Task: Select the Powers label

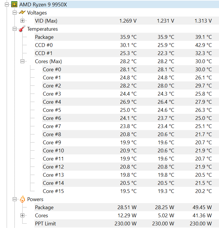Action: coord(35,199)
